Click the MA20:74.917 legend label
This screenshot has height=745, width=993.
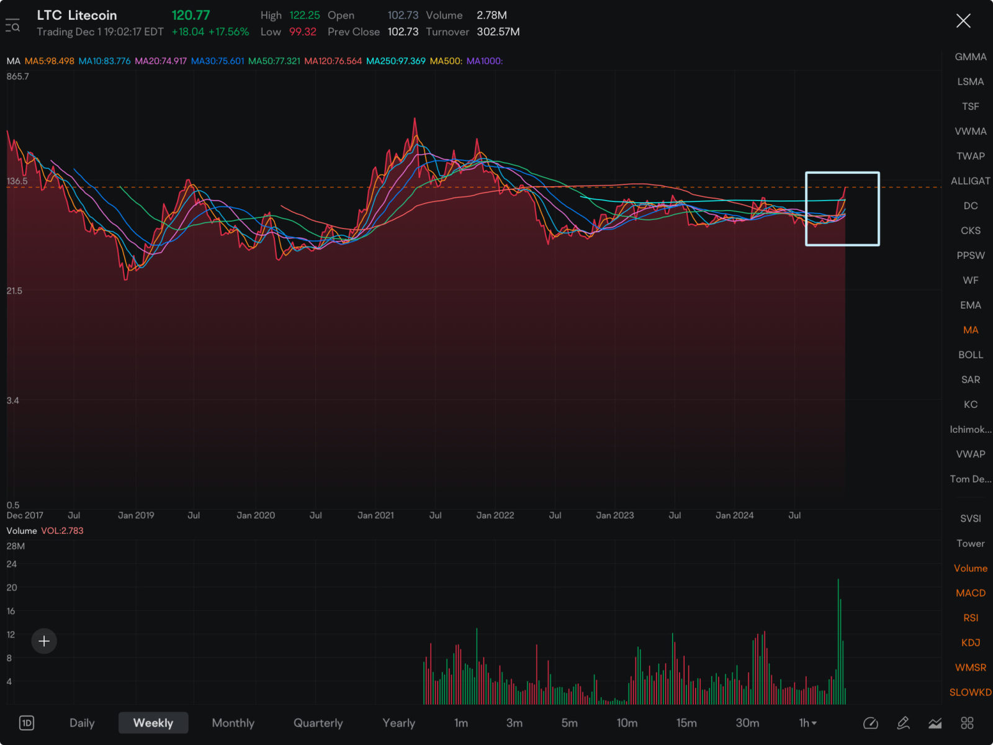pos(161,61)
